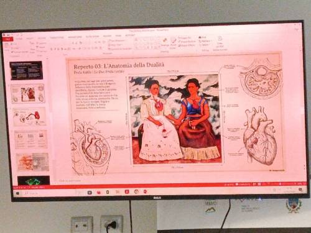Click Convert to SmartArt button
This screenshot has height=233, width=311.
[x=120, y=49]
